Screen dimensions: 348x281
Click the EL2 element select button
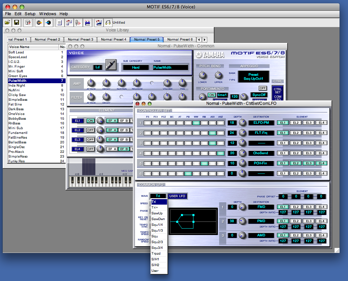click(77, 130)
